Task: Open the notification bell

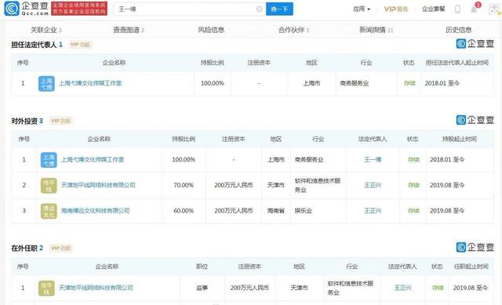Action: [474, 9]
